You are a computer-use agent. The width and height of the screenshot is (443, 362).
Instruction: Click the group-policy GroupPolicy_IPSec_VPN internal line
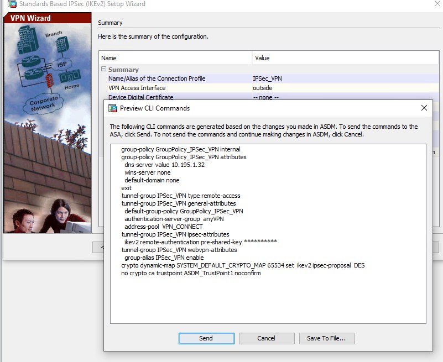pyautogui.click(x=181, y=149)
